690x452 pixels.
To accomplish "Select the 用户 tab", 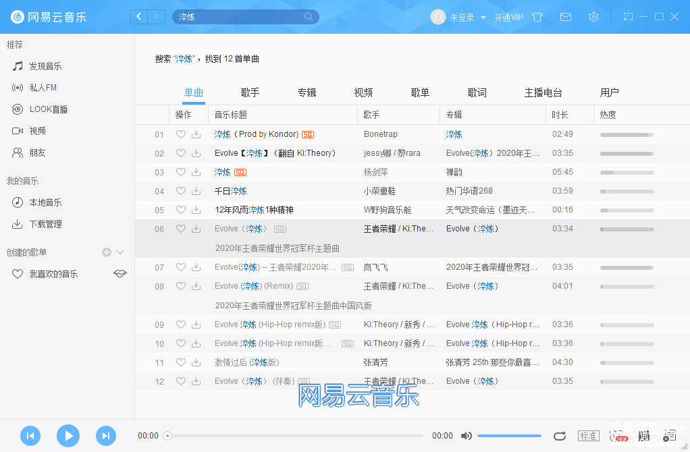I will [610, 93].
